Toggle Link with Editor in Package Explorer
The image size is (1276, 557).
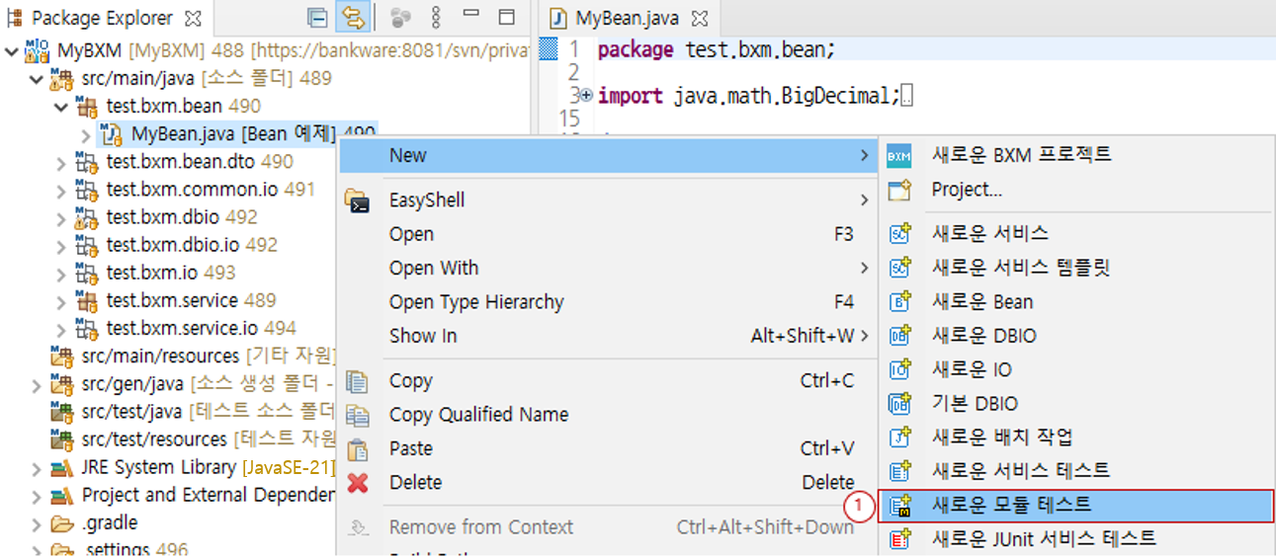[352, 18]
